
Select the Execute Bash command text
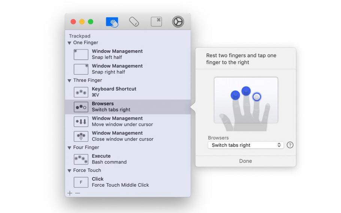coord(109,159)
